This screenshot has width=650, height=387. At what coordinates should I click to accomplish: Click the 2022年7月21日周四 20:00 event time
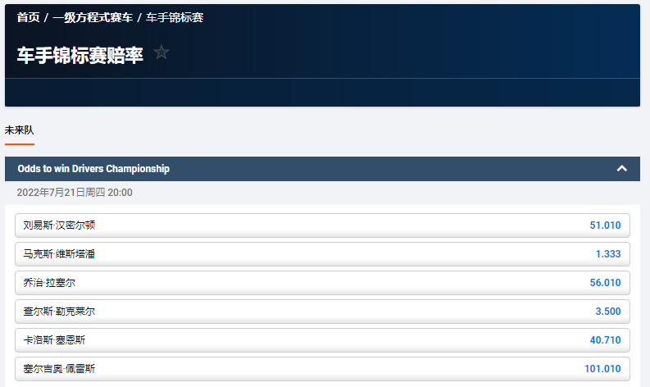pyautogui.click(x=75, y=193)
